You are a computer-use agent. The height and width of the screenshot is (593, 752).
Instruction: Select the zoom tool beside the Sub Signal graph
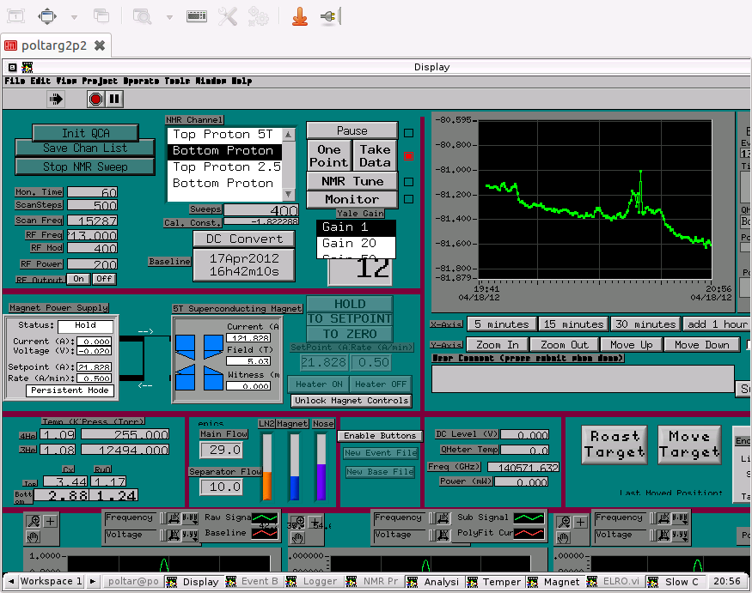pos(298,522)
